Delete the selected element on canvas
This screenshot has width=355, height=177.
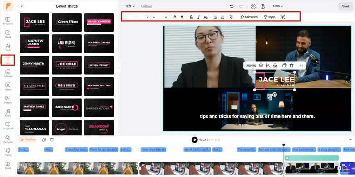(291, 66)
